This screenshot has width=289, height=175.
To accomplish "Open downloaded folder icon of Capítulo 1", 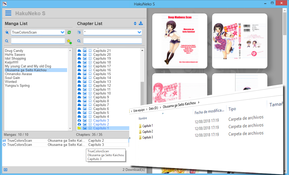I will [x=79, y=128].
